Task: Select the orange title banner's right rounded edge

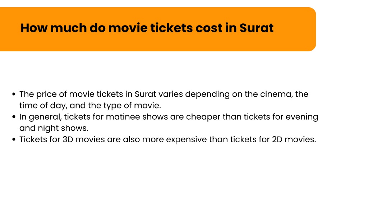Action: [313, 29]
